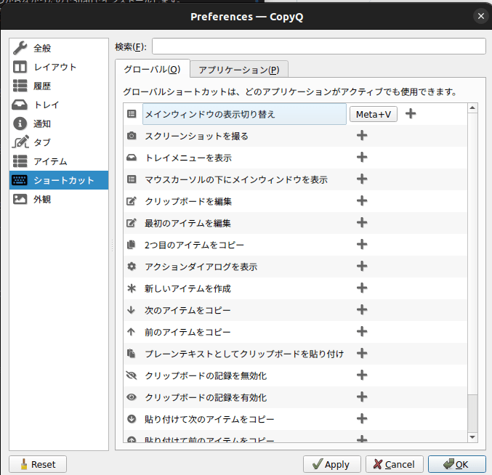Add shortcut for アクションダイアログを表示
The image size is (492, 475).
[x=362, y=266]
